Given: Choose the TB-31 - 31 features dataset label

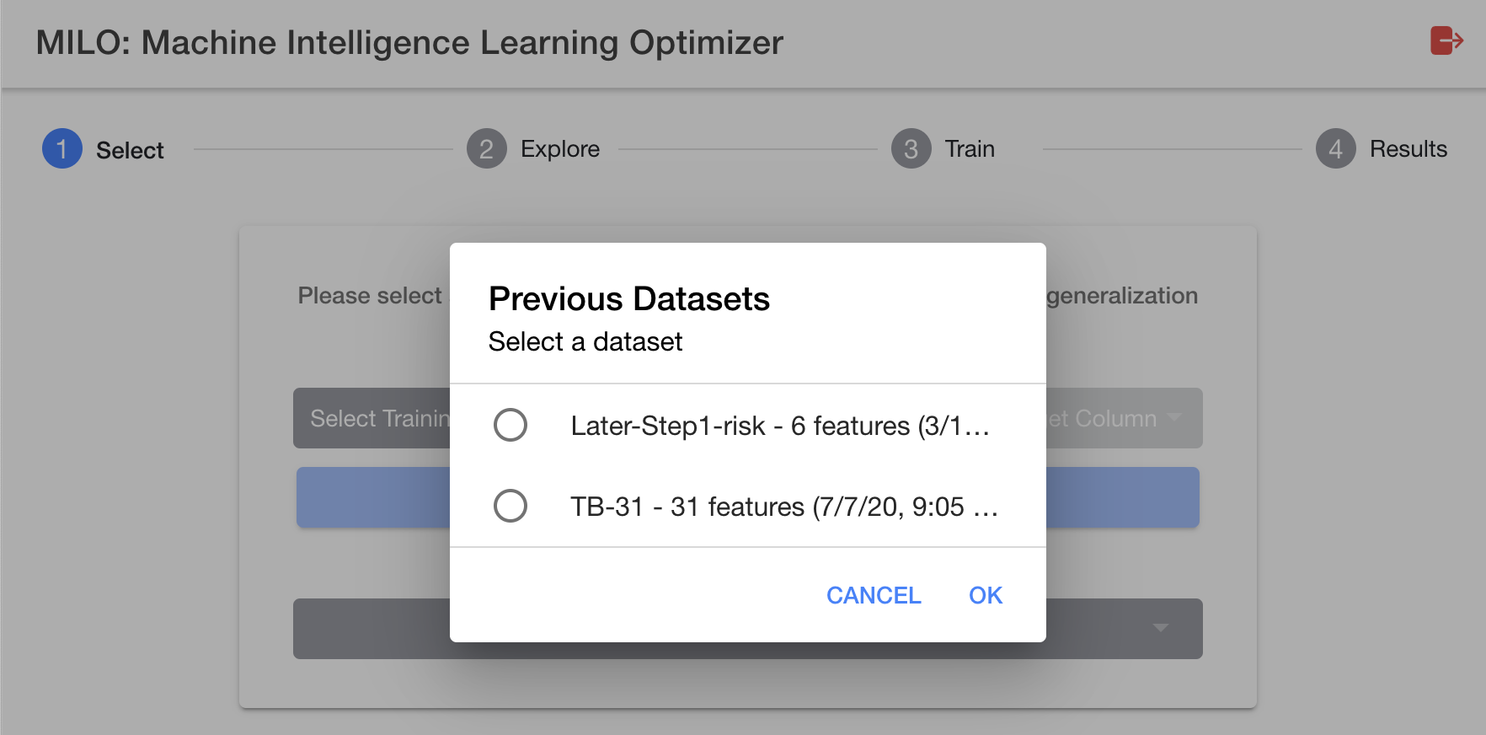Looking at the screenshot, I should coord(784,507).
